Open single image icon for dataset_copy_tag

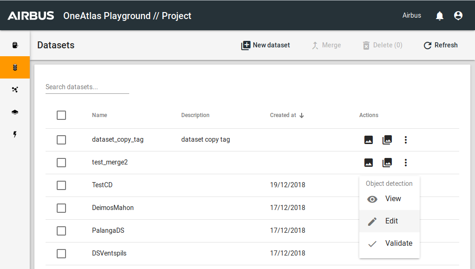click(369, 140)
